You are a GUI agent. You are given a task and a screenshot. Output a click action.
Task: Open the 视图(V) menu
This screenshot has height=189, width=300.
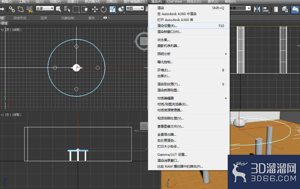pos(55,1)
